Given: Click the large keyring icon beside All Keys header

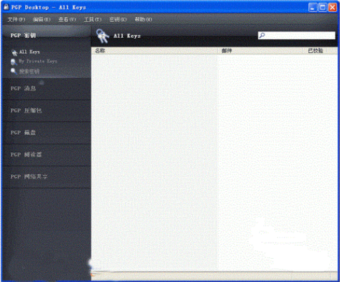Looking at the screenshot, I should tap(103, 36).
